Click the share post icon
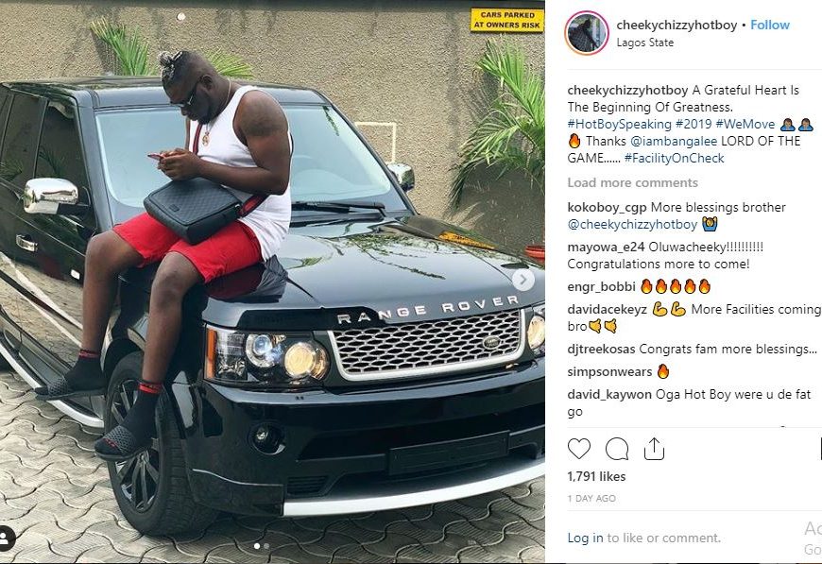The image size is (822, 564). (x=654, y=449)
